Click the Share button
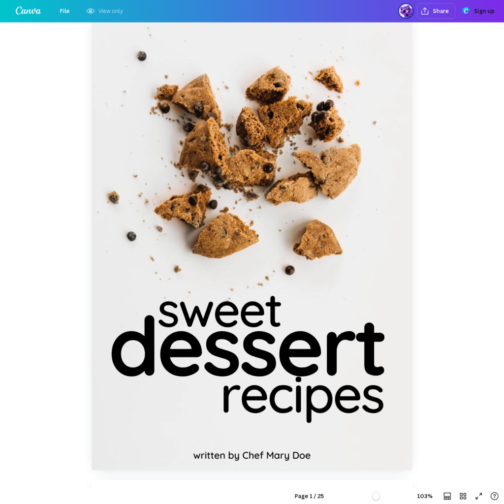 (x=436, y=11)
